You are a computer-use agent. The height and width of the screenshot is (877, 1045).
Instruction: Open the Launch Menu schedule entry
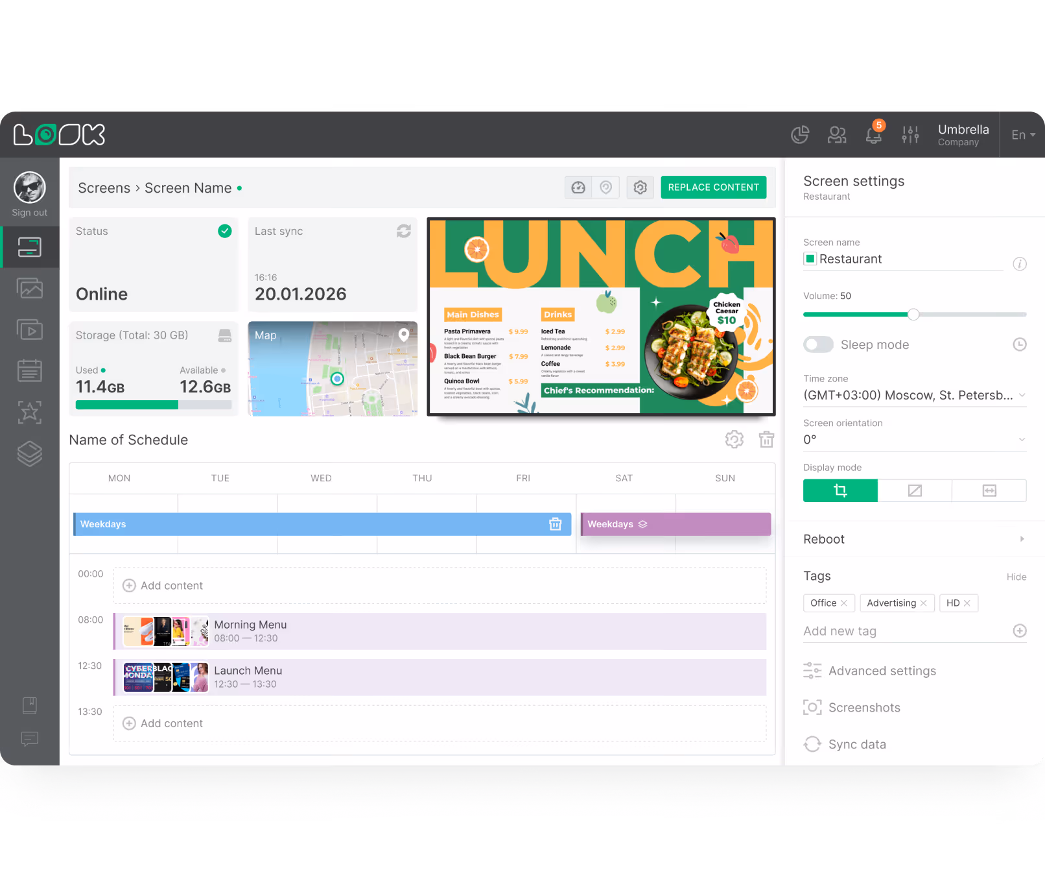pos(440,677)
